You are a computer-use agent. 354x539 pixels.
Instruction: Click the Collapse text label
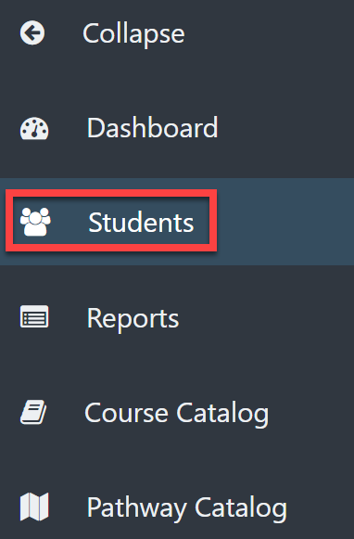(x=133, y=34)
